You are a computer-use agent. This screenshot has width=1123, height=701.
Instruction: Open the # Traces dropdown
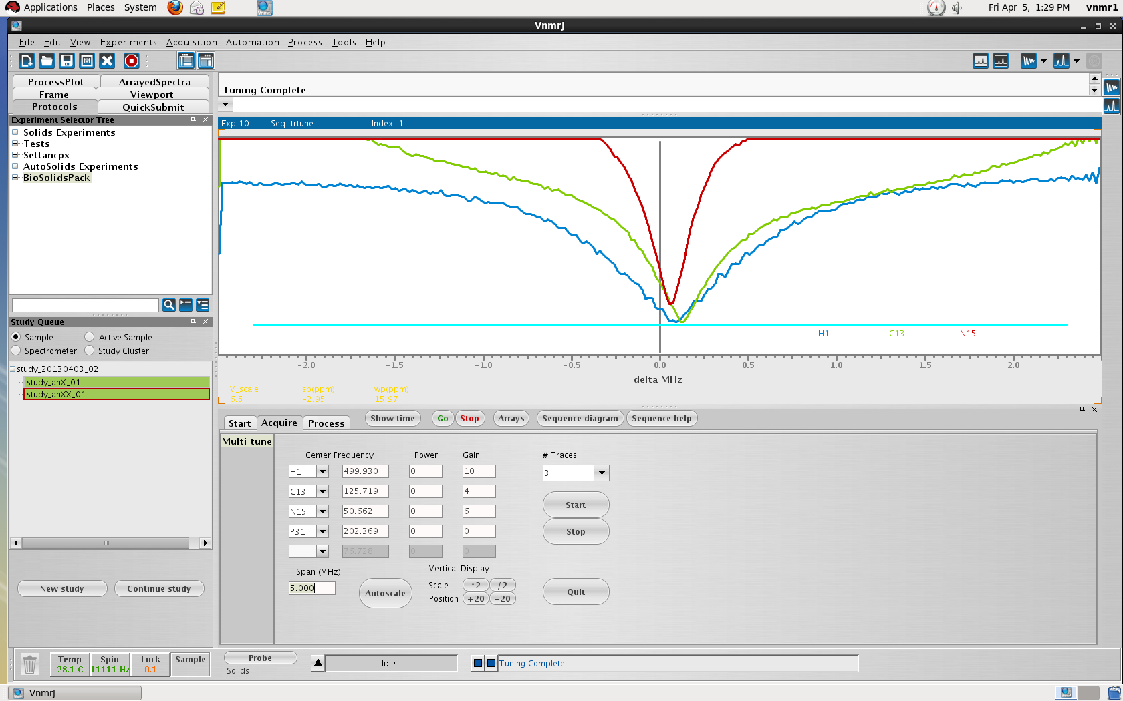click(x=602, y=473)
